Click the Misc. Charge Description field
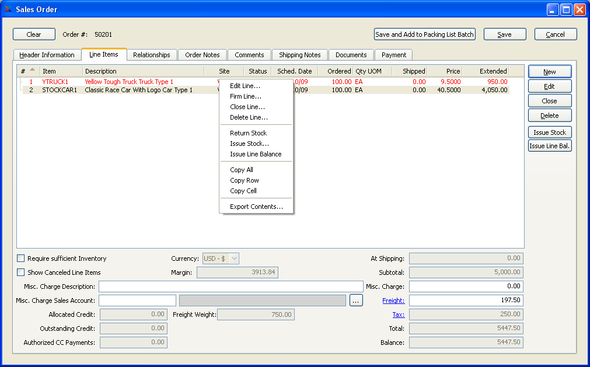 pyautogui.click(x=231, y=286)
